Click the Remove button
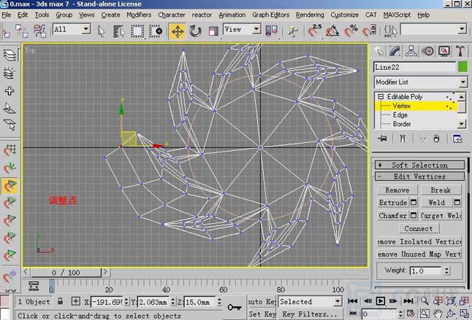Screen dimensions: 472x320 397,190
